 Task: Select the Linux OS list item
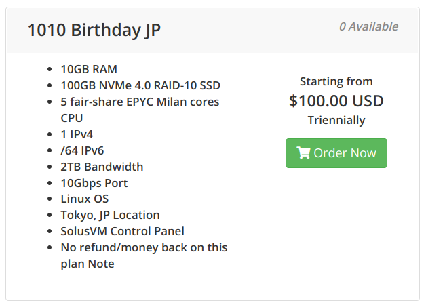point(85,199)
